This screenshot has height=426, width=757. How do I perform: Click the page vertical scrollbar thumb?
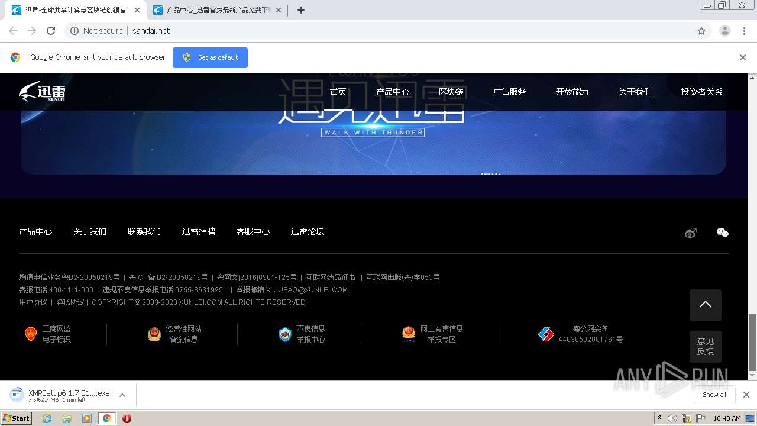[x=752, y=342]
